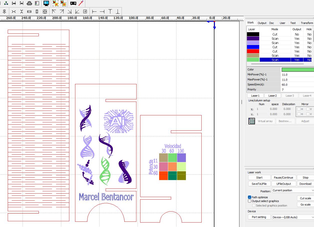Image resolution: width=314 pixels, height=227 pixels.
Task: Click the Speed(mm/s) value field
Action: pyautogui.click(x=297, y=85)
